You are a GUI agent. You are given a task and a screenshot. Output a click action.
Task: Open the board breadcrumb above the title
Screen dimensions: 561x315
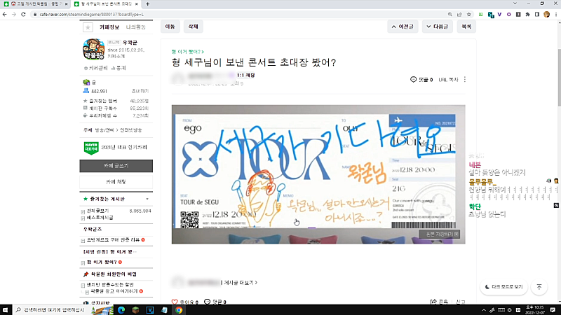(x=187, y=52)
